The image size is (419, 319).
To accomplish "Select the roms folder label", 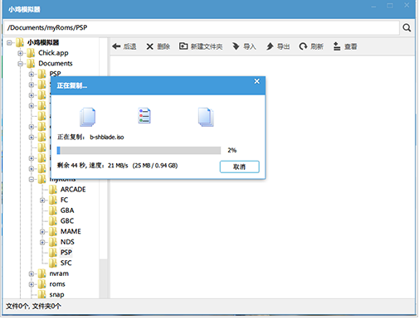I will pos(57,284).
